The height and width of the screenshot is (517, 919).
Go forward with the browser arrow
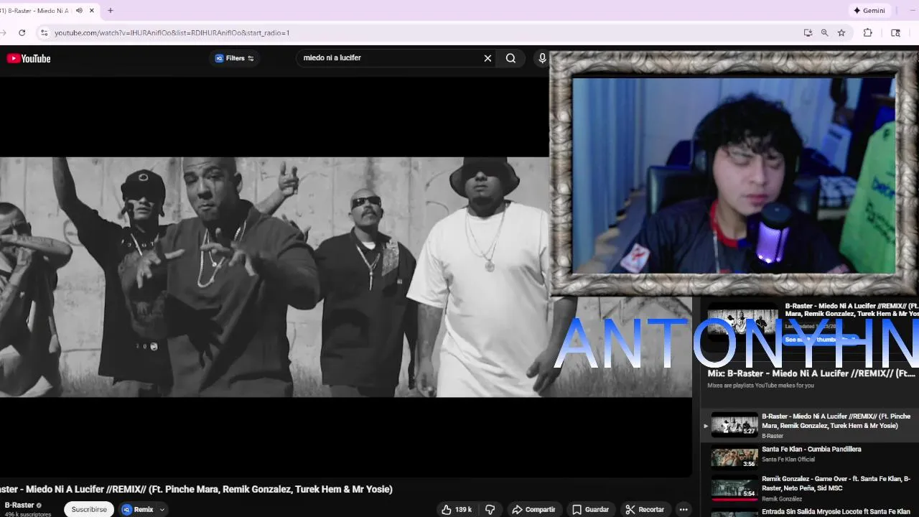tap(4, 32)
